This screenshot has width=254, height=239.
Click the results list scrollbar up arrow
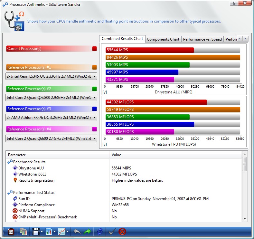point(245,154)
